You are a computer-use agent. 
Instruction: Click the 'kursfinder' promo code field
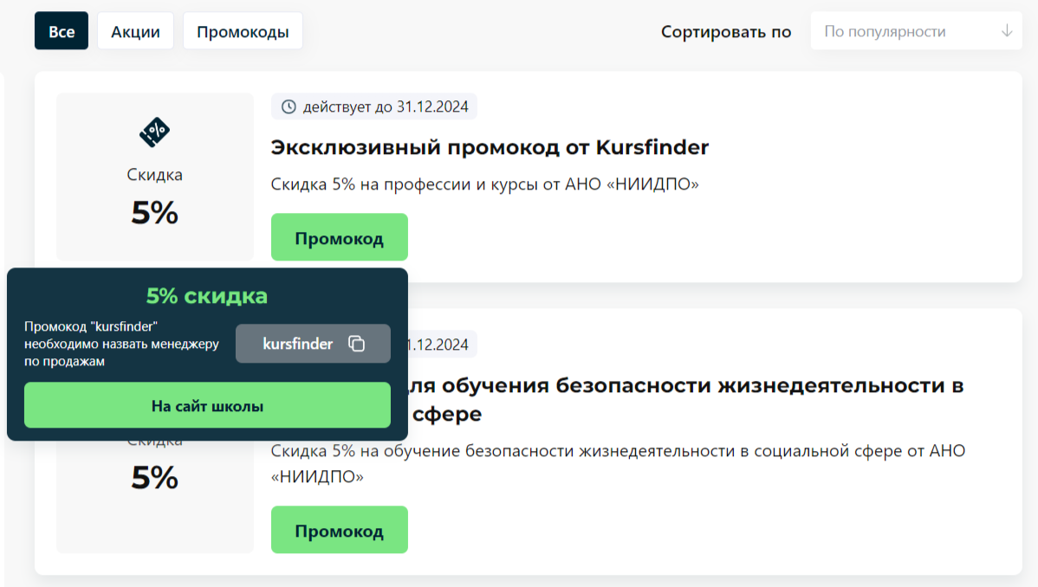click(313, 344)
